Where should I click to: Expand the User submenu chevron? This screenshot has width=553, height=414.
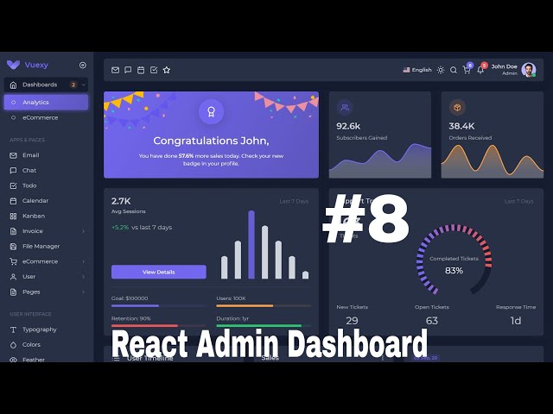84,277
